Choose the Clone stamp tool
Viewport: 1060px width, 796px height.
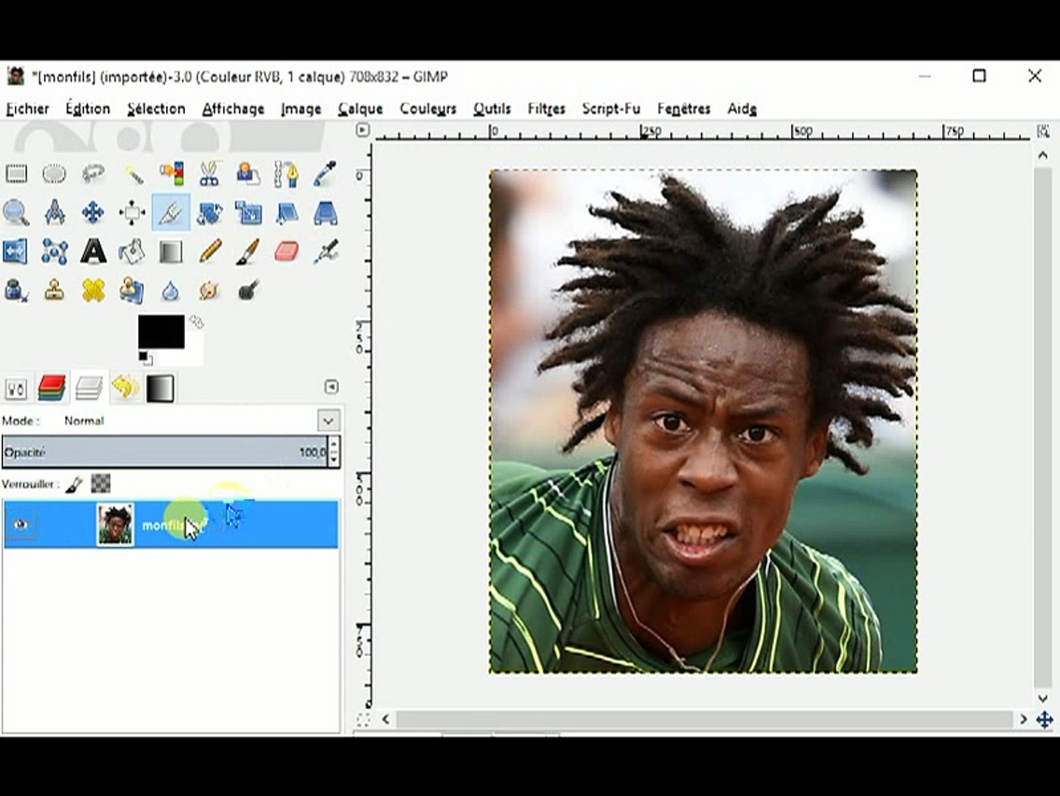point(55,290)
